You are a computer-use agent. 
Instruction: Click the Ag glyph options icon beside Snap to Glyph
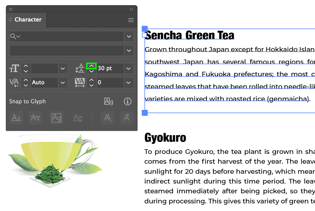click(109, 101)
